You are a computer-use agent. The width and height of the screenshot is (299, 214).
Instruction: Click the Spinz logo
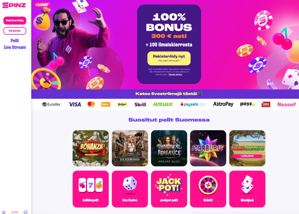coord(15,5)
